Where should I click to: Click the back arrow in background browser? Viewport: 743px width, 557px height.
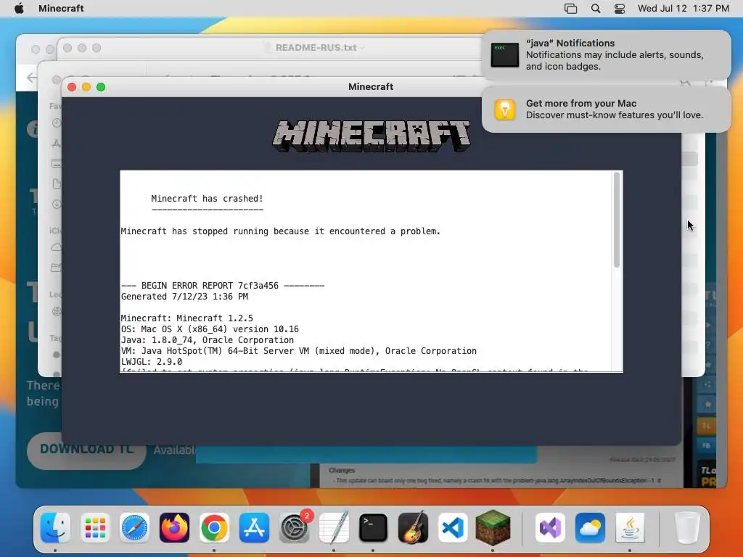pos(31,78)
